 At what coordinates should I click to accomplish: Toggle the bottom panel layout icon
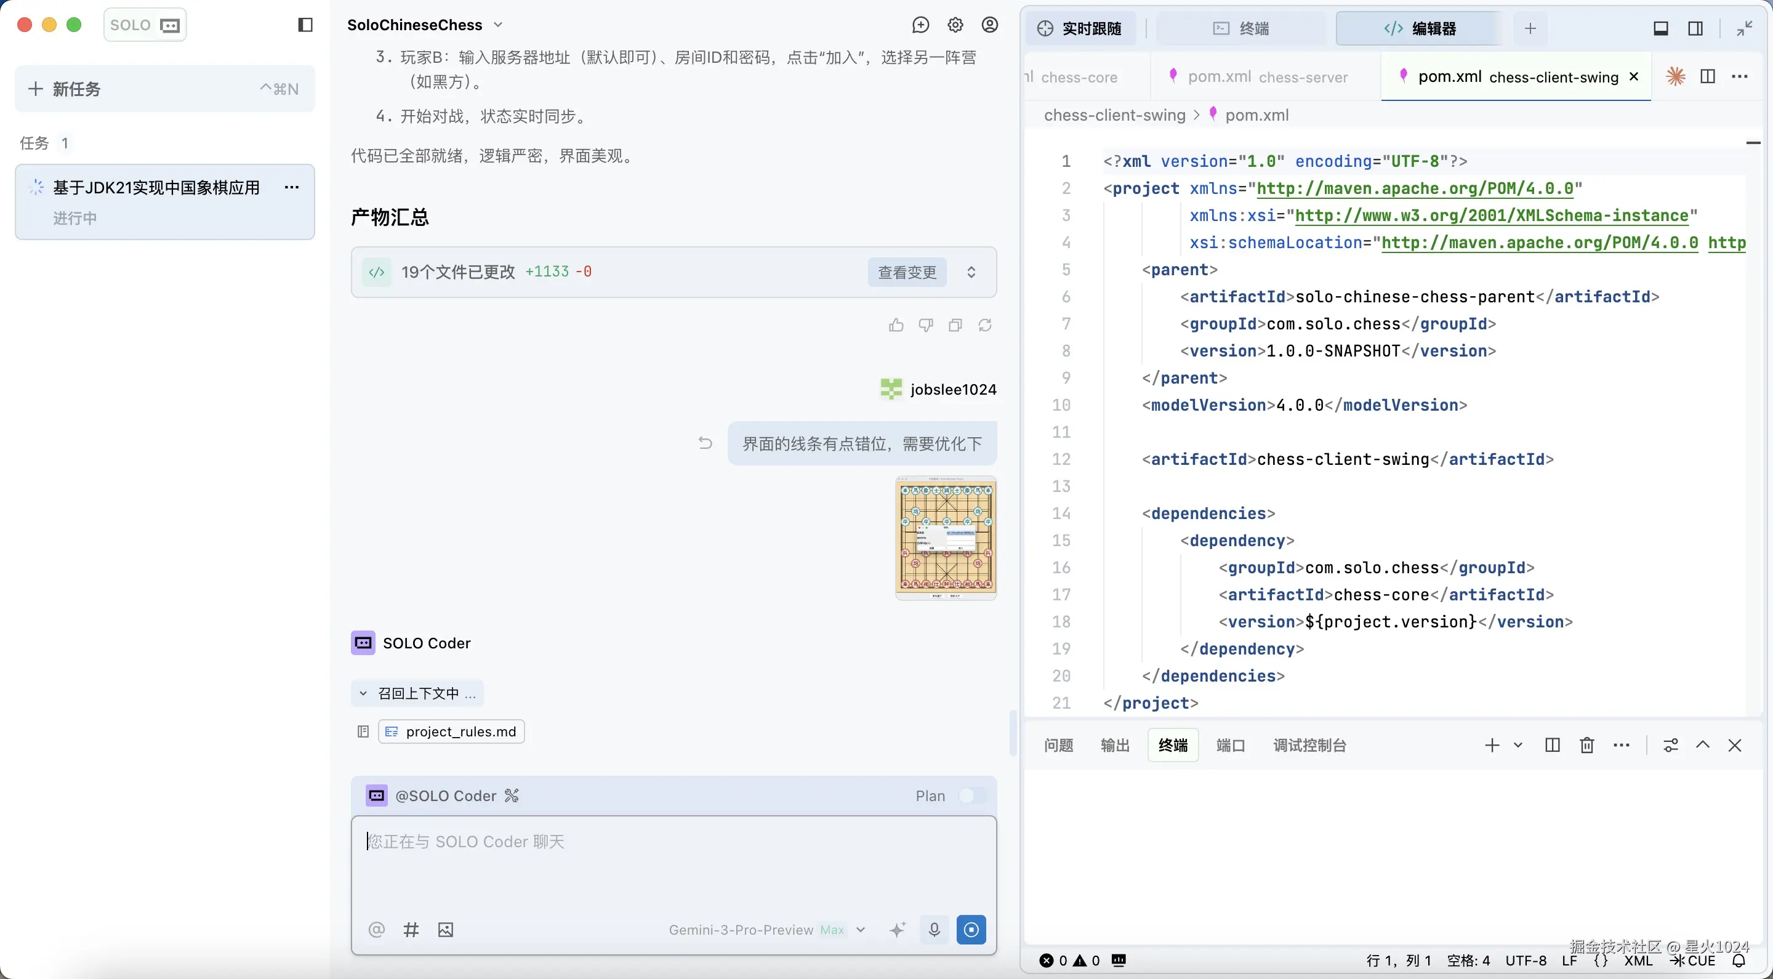1661,28
